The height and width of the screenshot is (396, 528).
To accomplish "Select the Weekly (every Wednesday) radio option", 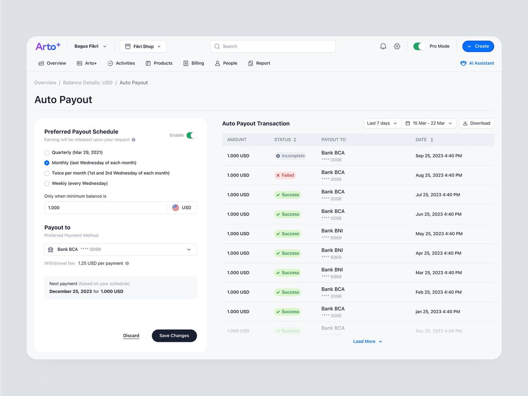I will coord(47,183).
